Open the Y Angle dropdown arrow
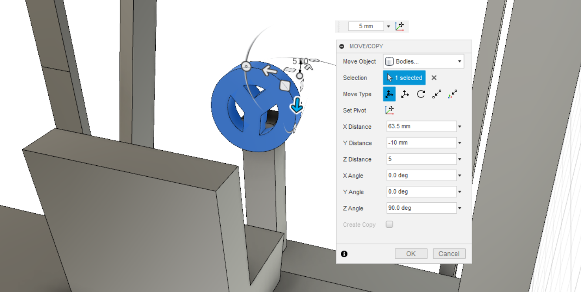This screenshot has height=292, width=581. (x=460, y=192)
